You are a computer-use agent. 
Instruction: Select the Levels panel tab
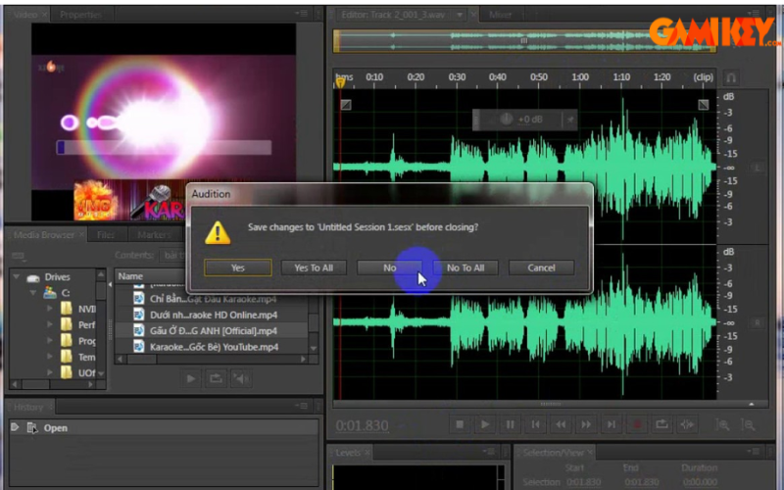tap(348, 453)
